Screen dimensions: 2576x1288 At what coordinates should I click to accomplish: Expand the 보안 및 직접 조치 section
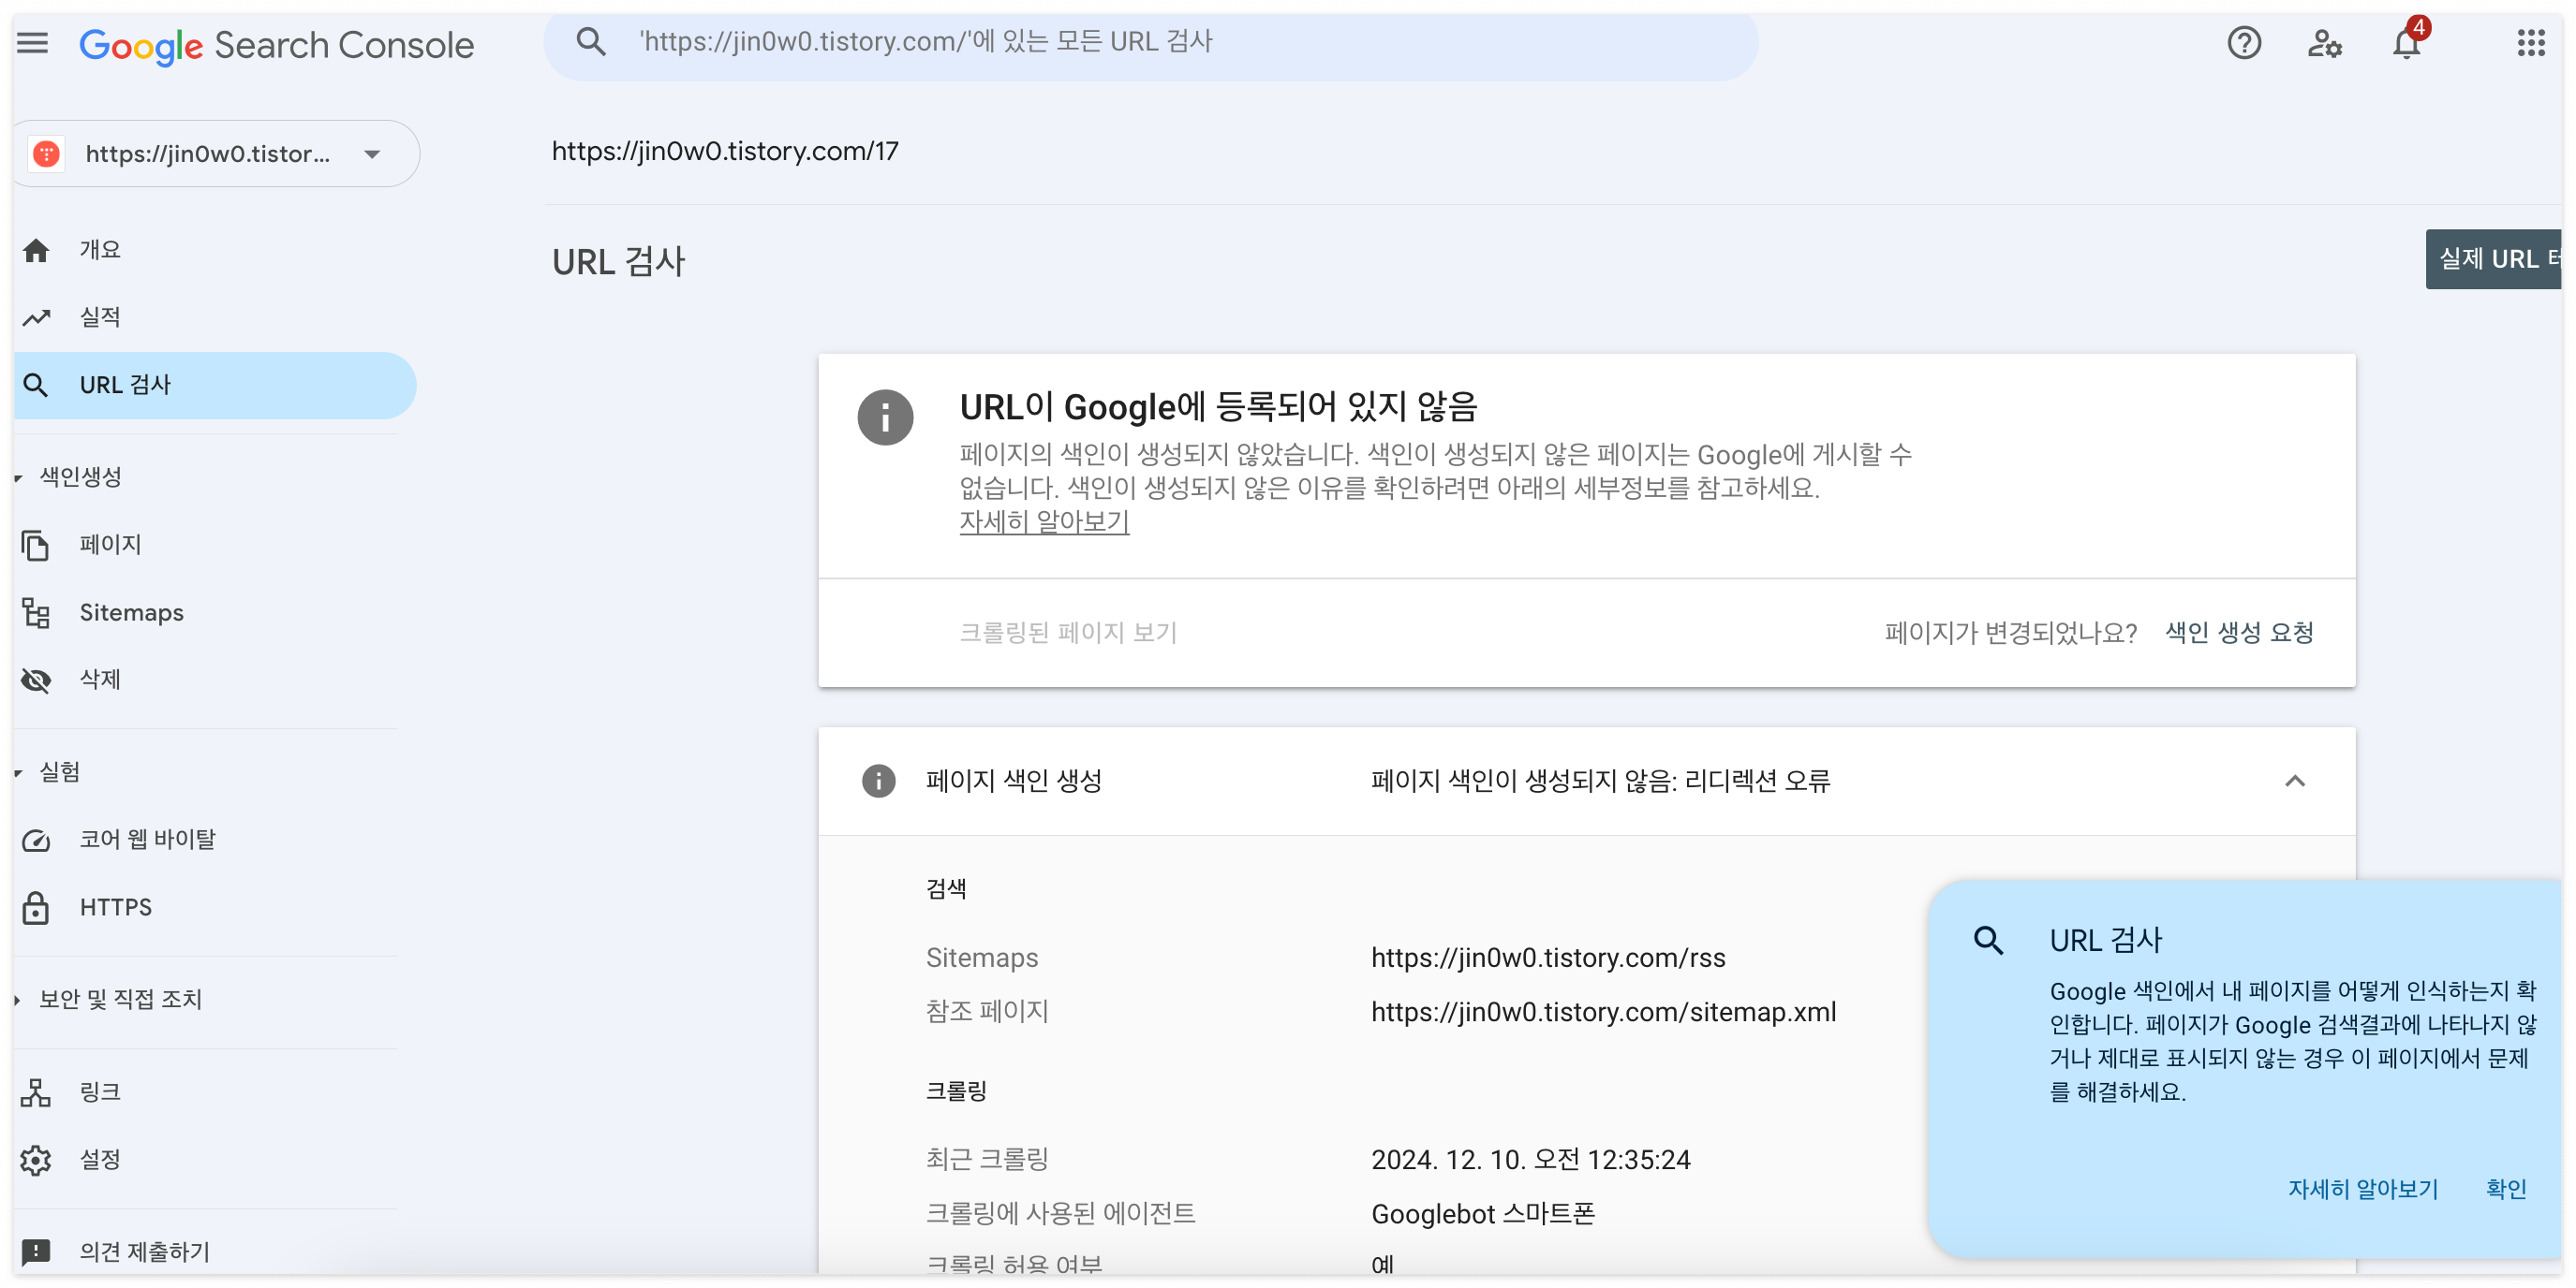tap(110, 999)
